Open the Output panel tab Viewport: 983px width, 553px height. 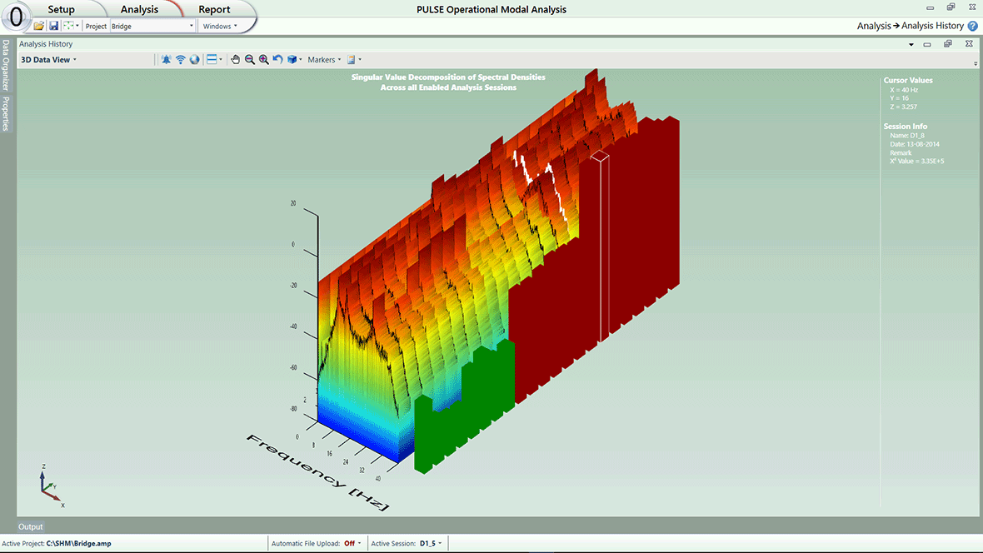click(x=31, y=526)
